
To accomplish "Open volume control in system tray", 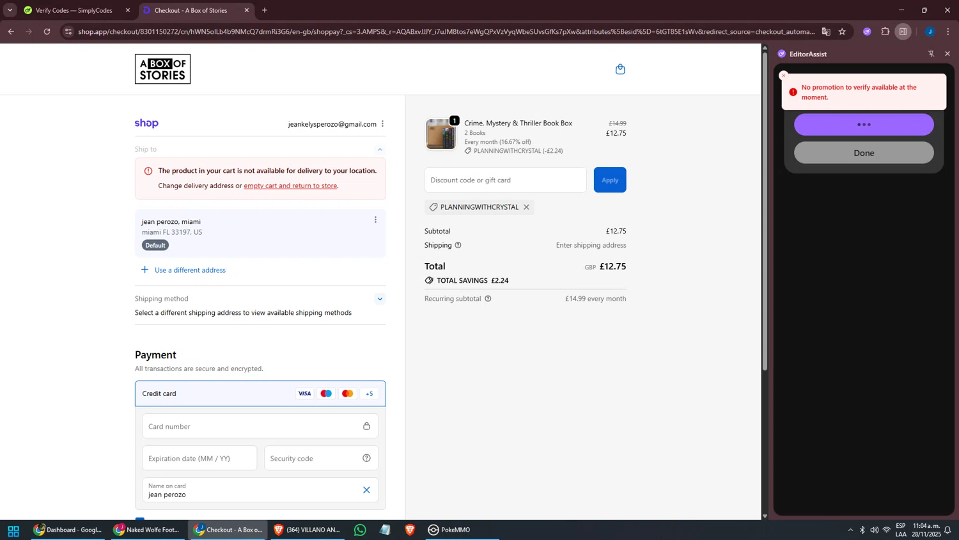I will click(x=874, y=530).
